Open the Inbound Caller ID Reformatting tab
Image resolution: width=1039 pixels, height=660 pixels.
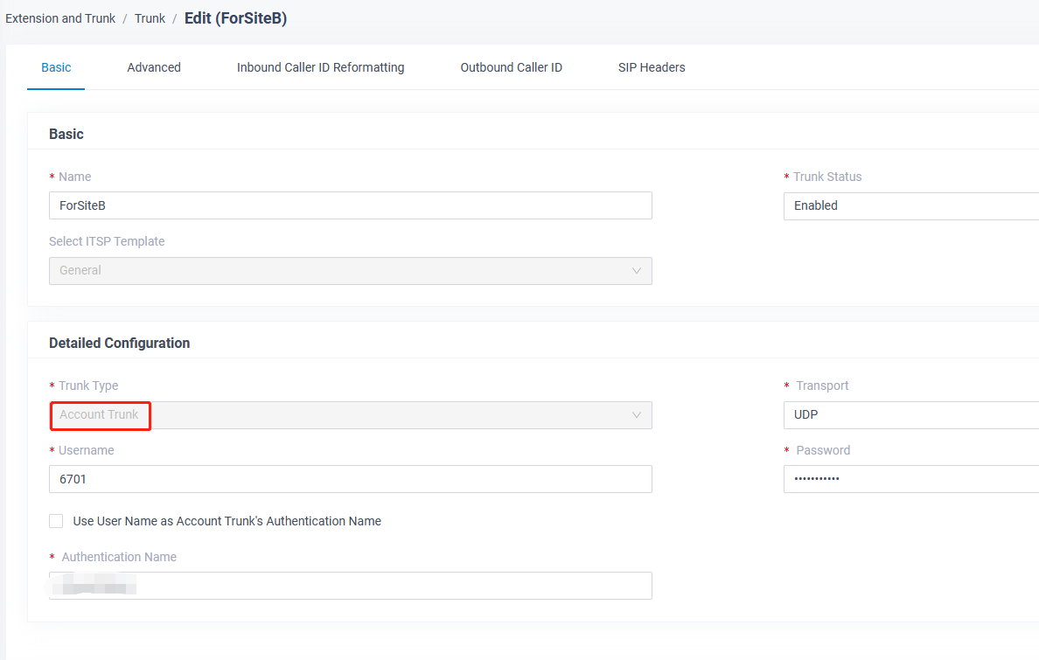click(320, 67)
